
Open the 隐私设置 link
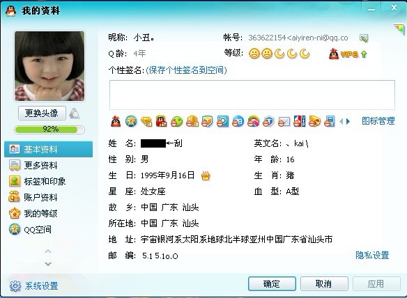click(372, 256)
